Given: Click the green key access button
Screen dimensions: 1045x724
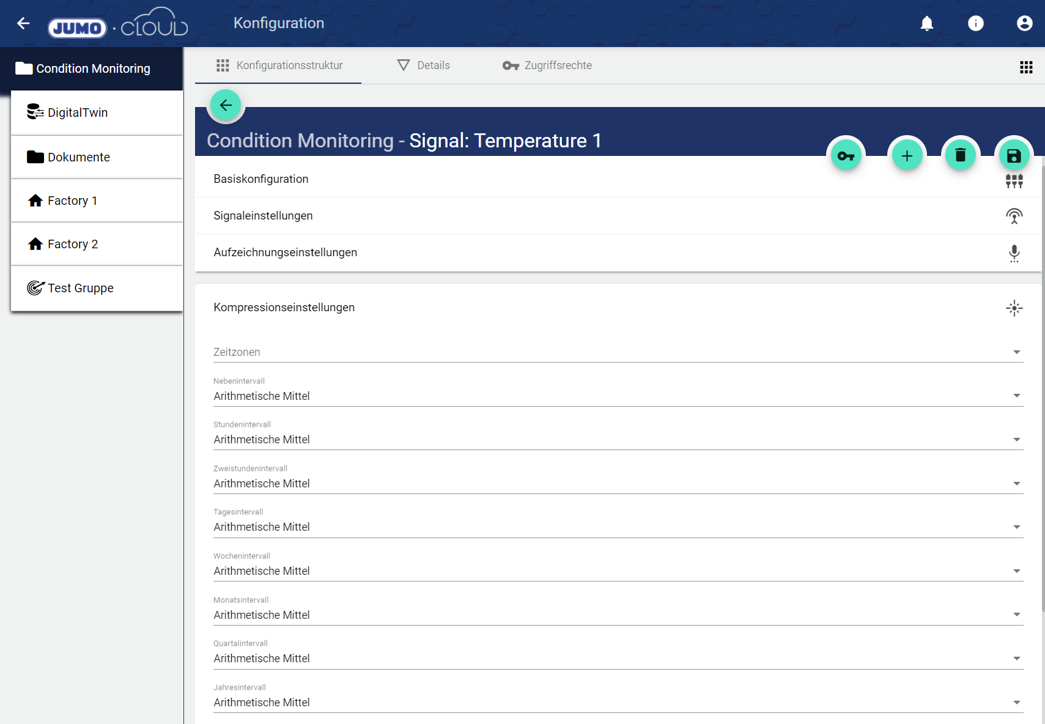Looking at the screenshot, I should click(846, 156).
